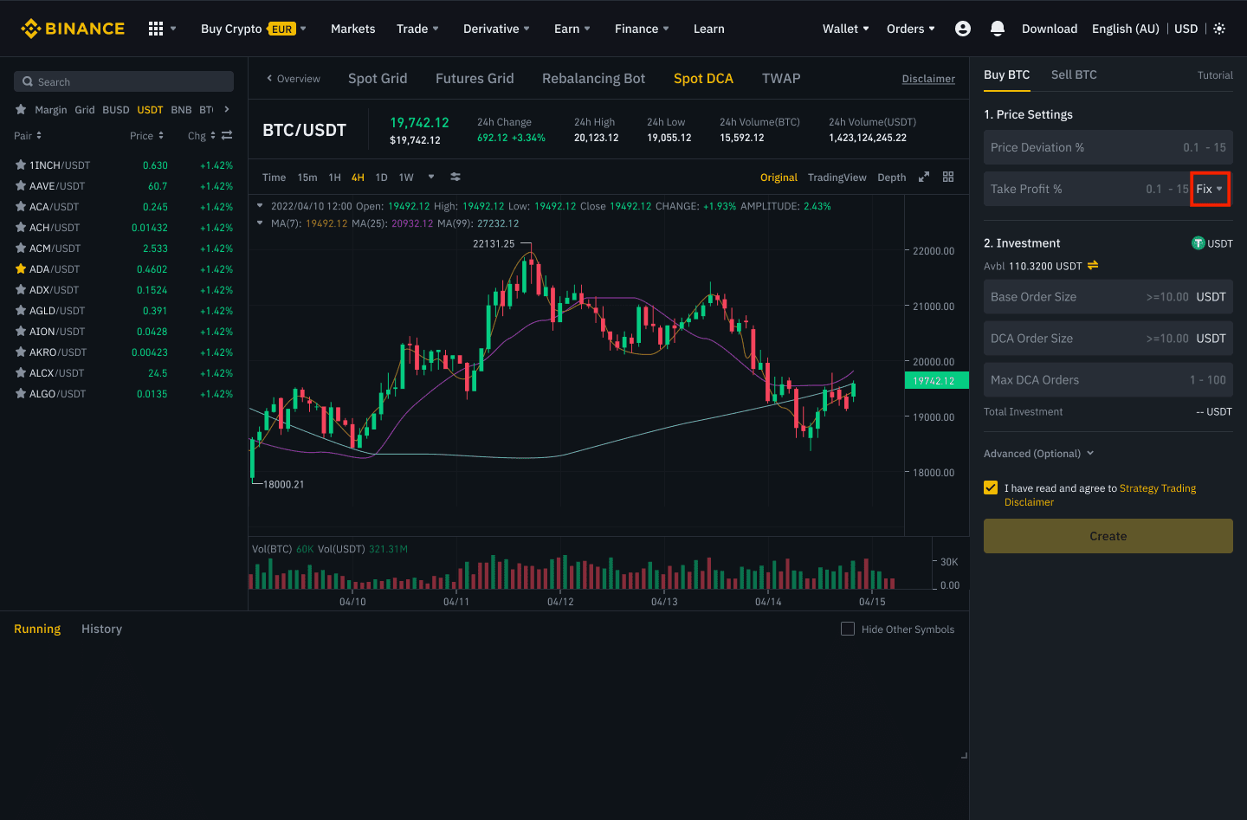The height and width of the screenshot is (820, 1247).
Task: Check Hide Other Symbols box
Action: [x=848, y=629]
